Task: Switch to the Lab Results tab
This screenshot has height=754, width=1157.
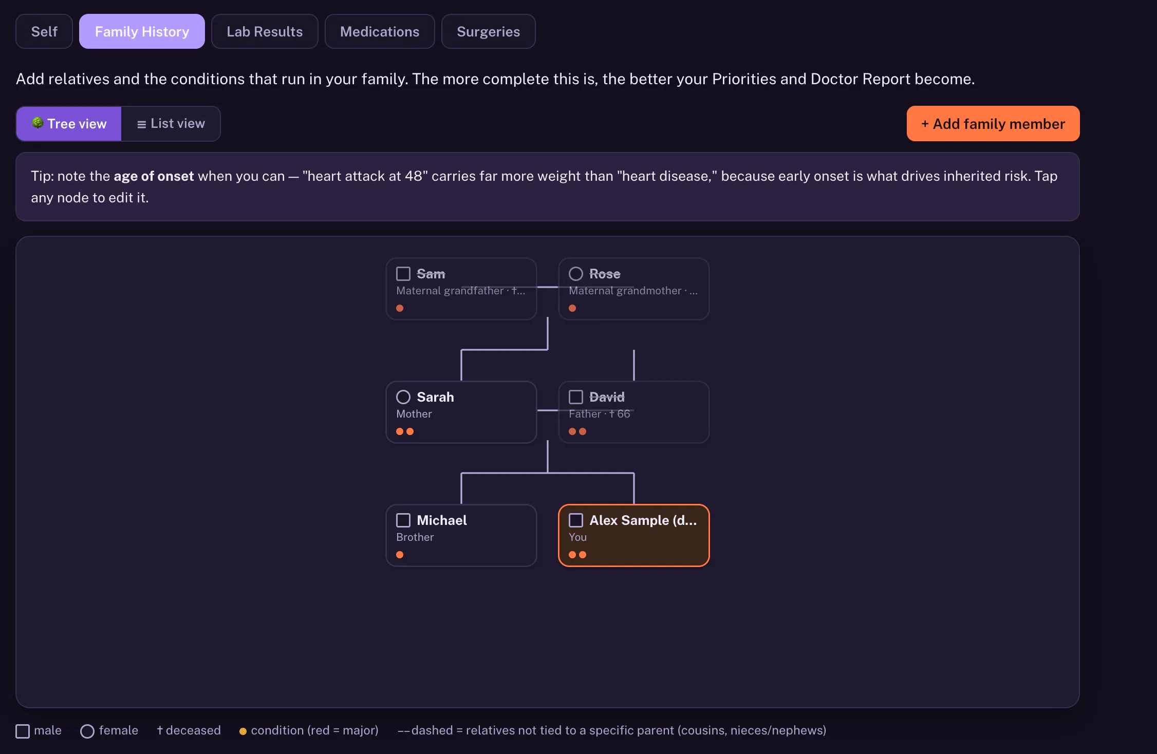Action: (x=265, y=31)
